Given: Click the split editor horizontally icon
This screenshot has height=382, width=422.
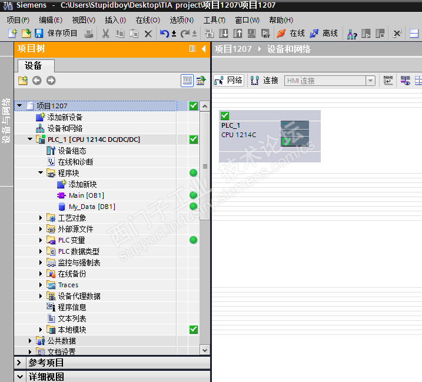Looking at the screenshot, I should coord(414,34).
